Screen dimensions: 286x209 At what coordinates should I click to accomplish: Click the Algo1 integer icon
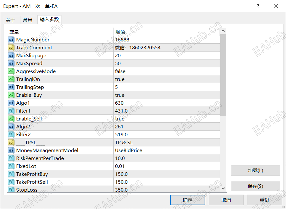pyautogui.click(x=11, y=103)
